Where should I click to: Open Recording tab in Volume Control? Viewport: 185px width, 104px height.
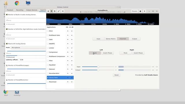(20, 10)
